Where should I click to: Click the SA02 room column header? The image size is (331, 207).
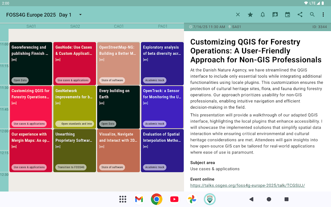[75, 26]
